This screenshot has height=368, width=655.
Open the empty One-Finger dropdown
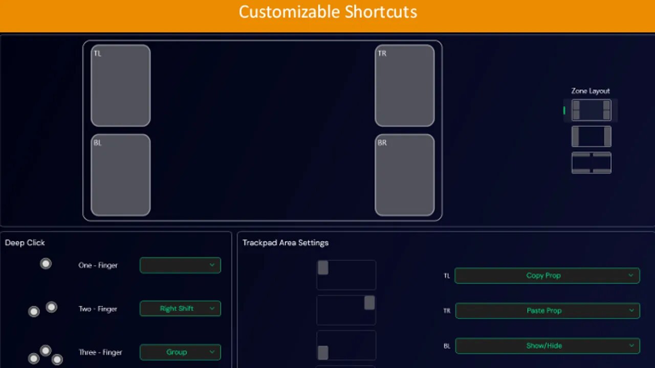(180, 265)
